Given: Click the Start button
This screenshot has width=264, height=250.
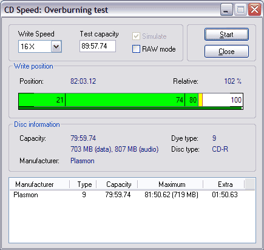Looking at the screenshot, I should [226, 35].
